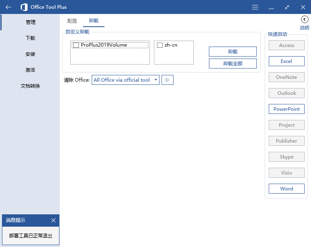Launch Word from quick start

287,188
